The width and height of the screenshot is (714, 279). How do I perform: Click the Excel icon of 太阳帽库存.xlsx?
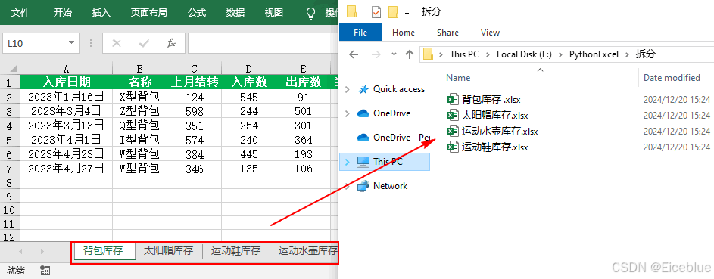click(452, 115)
